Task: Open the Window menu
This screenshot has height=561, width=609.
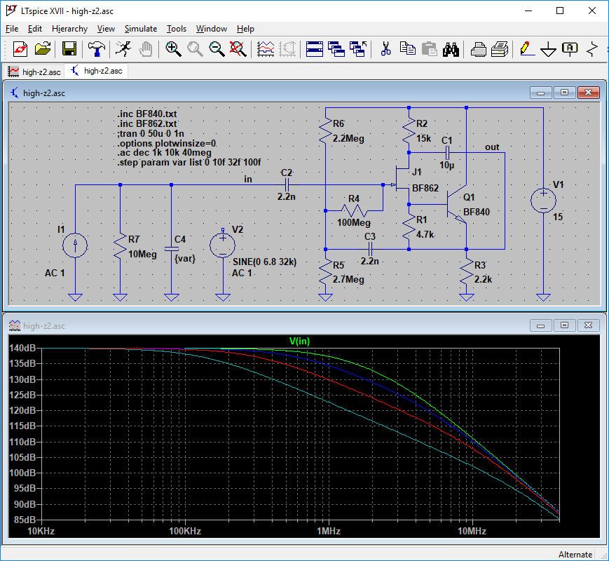Action: pos(211,29)
